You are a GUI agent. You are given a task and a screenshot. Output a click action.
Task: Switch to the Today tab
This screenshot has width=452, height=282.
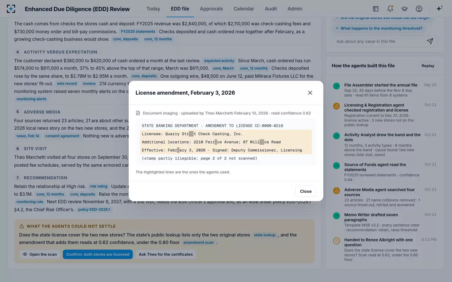click(x=153, y=9)
